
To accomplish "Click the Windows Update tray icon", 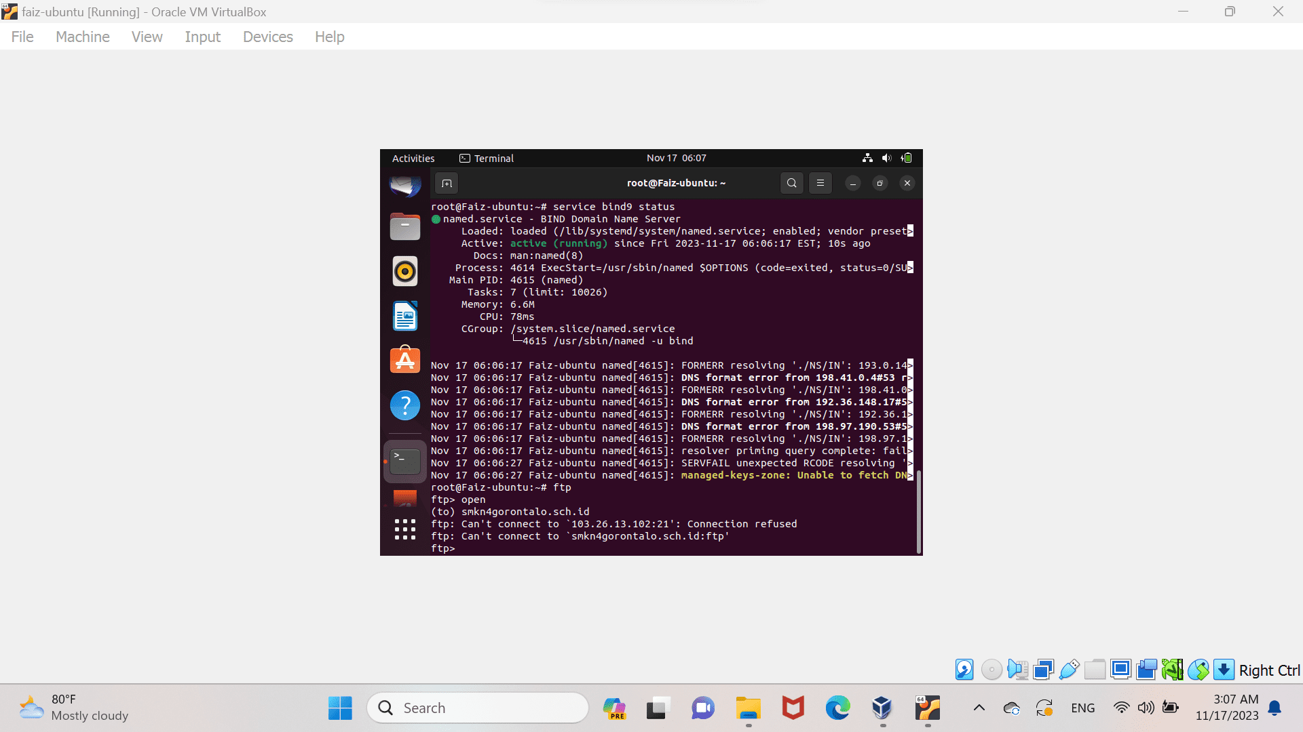I will (1044, 708).
